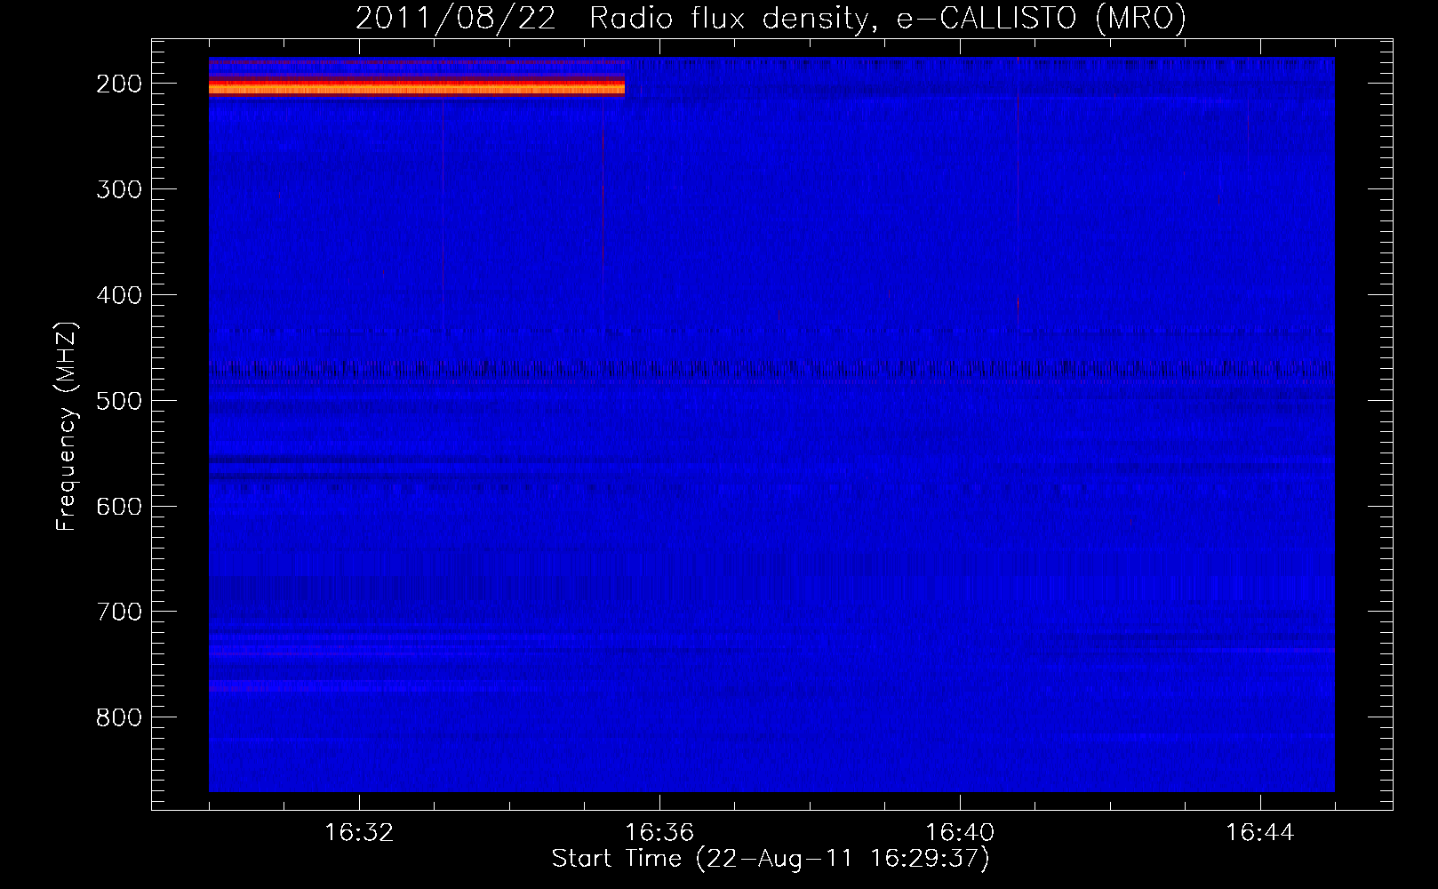Viewport: 1438px width, 889px height.
Task: Click the 800 frequency tick label
Action: coord(119,718)
